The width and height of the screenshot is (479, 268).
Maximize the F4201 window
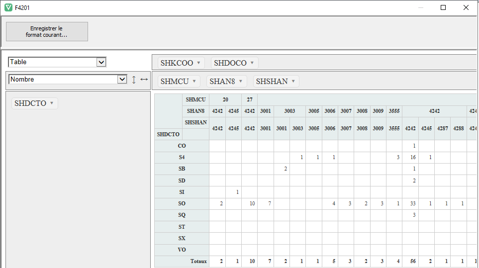(x=443, y=7)
